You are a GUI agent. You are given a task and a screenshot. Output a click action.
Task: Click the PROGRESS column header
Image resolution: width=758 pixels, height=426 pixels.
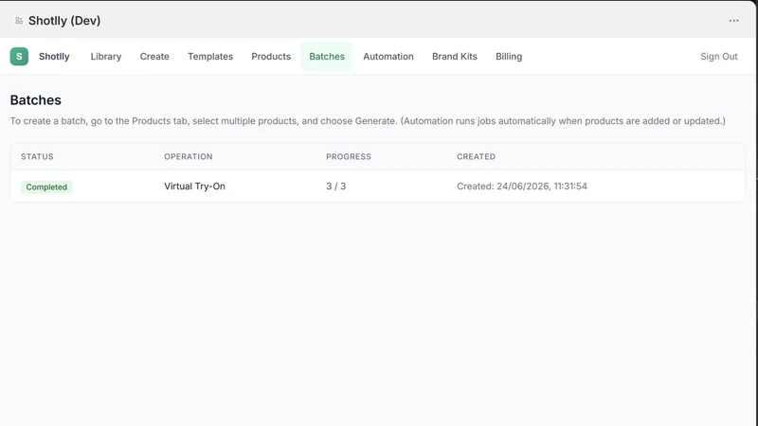(349, 156)
